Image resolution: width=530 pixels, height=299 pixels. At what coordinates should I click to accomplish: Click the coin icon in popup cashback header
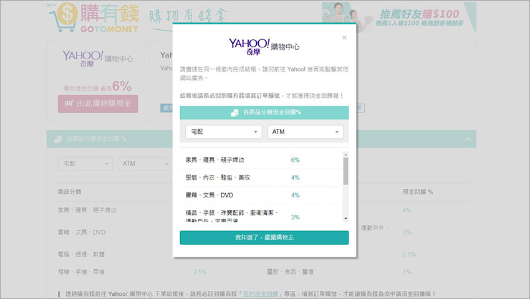point(234,113)
